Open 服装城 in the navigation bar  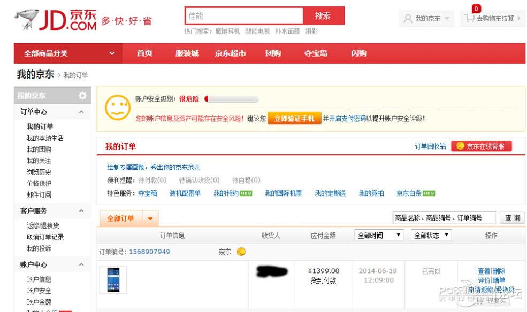coord(187,53)
